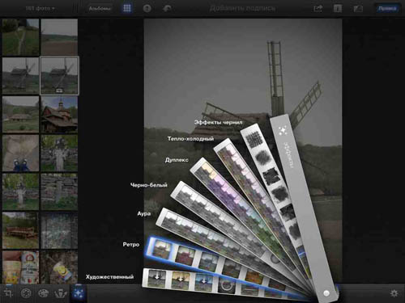Apply the vignette circle Художественный preset
This screenshot has width=405, height=303.
coord(226,285)
